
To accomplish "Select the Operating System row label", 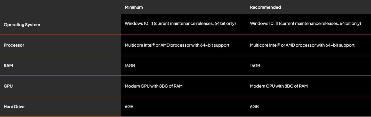I will pos(22,25).
